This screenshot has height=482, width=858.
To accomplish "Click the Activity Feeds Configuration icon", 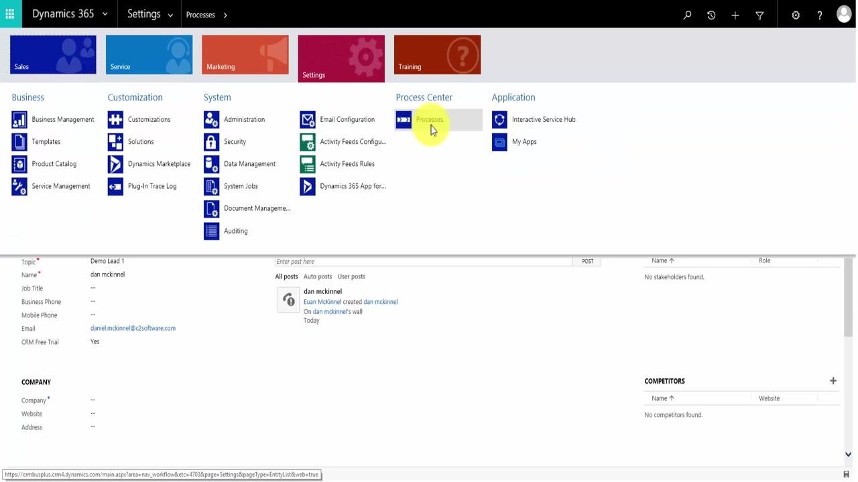I will [308, 141].
